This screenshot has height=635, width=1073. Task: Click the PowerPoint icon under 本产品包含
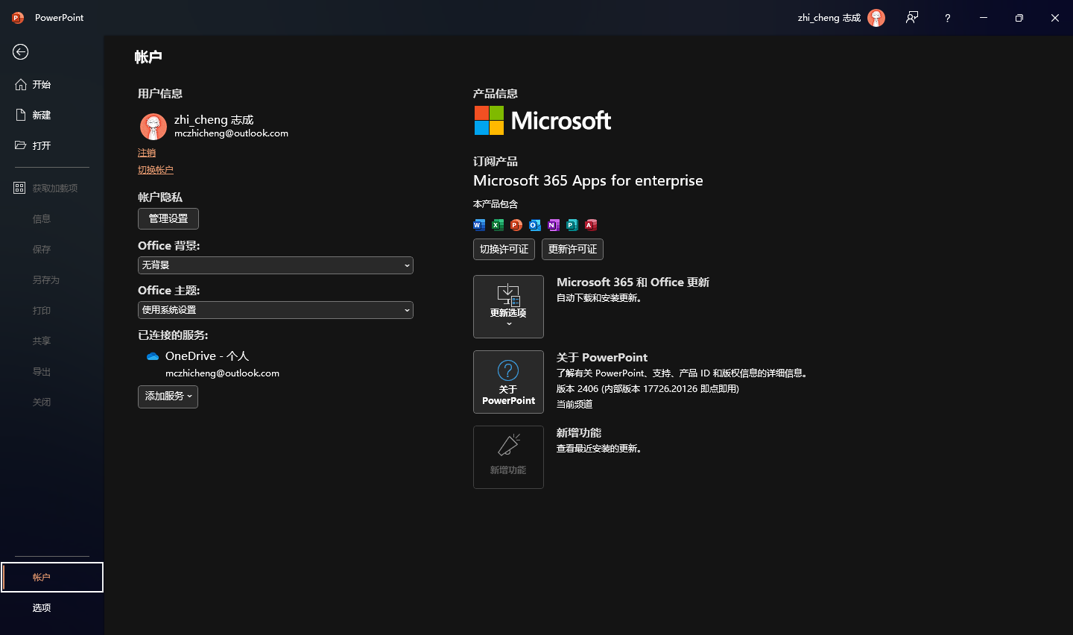(516, 225)
